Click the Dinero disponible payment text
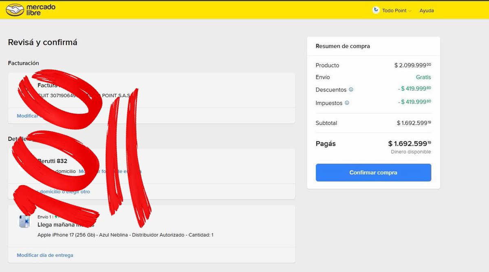This screenshot has width=489, height=272. pos(411,152)
